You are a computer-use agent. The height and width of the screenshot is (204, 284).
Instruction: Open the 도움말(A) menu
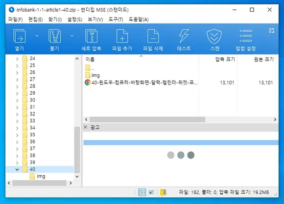139,20
